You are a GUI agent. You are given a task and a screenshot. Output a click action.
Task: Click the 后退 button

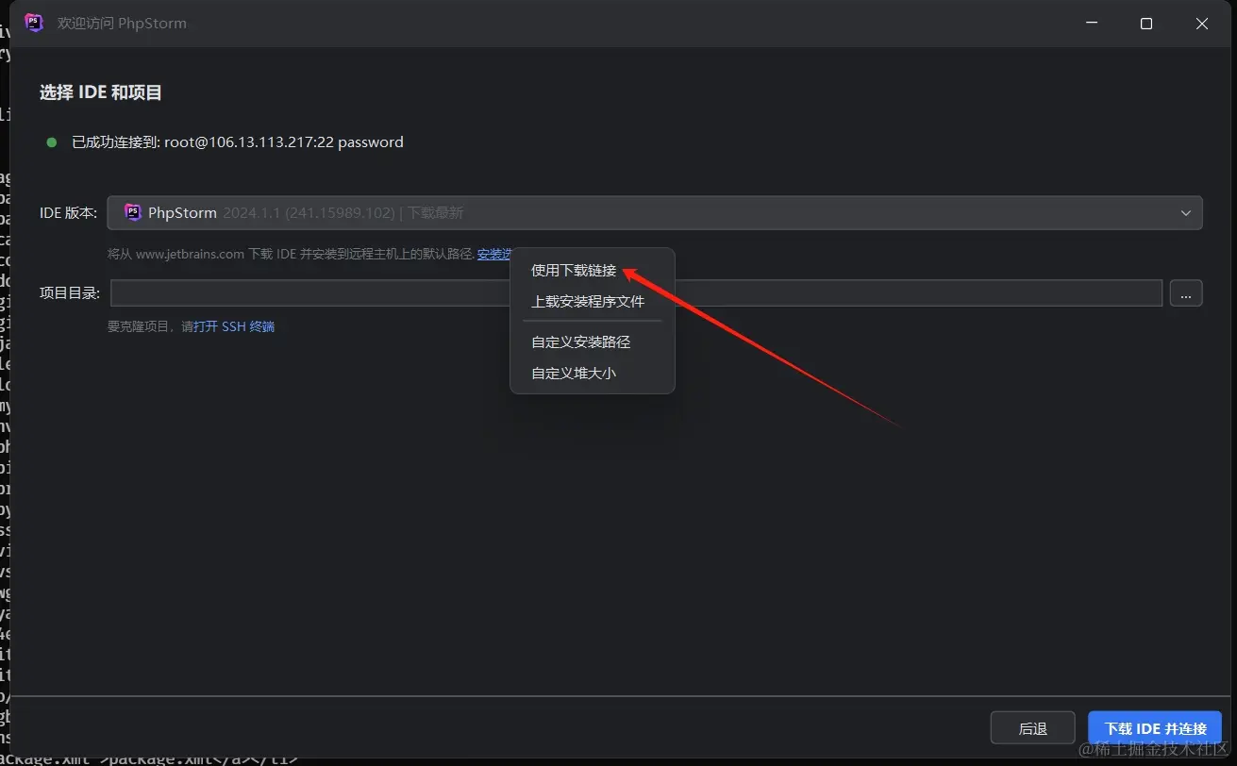1033,728
